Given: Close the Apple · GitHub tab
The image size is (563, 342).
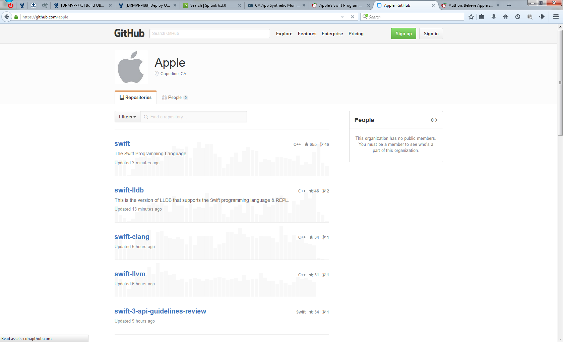Looking at the screenshot, I should 433,5.
